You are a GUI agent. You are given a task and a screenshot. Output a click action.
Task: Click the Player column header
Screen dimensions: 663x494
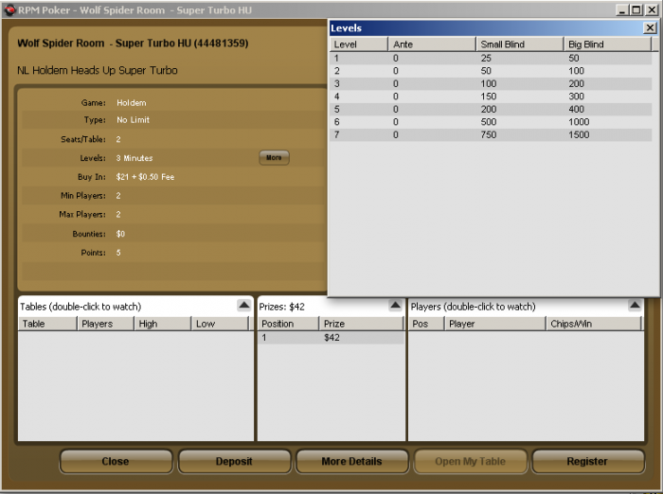click(x=494, y=324)
